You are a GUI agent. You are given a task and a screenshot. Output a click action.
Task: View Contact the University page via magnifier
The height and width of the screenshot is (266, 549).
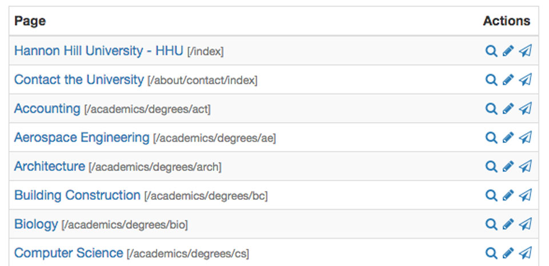click(491, 80)
